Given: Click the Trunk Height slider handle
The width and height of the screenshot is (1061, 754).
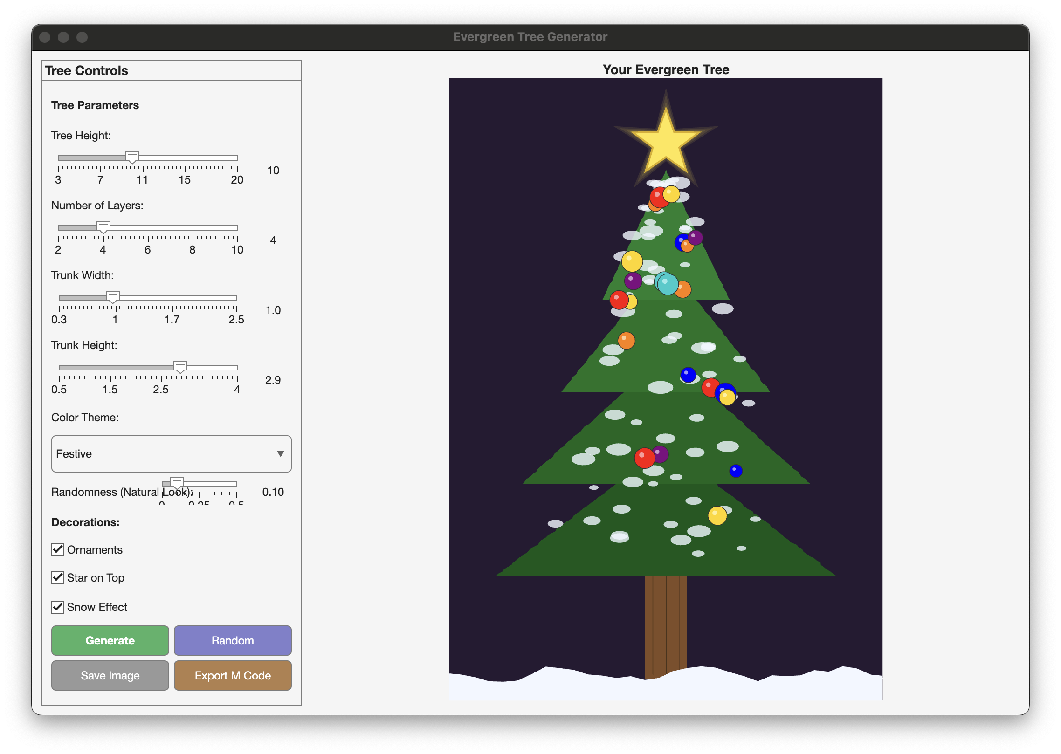Looking at the screenshot, I should pyautogui.click(x=180, y=367).
